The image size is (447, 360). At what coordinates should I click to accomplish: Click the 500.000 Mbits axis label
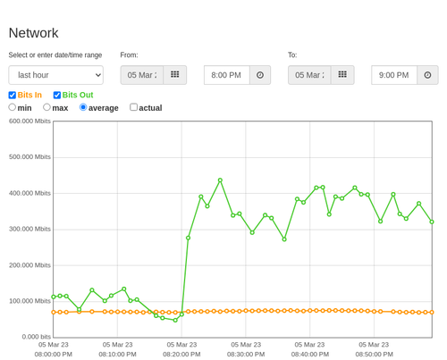pos(30,157)
